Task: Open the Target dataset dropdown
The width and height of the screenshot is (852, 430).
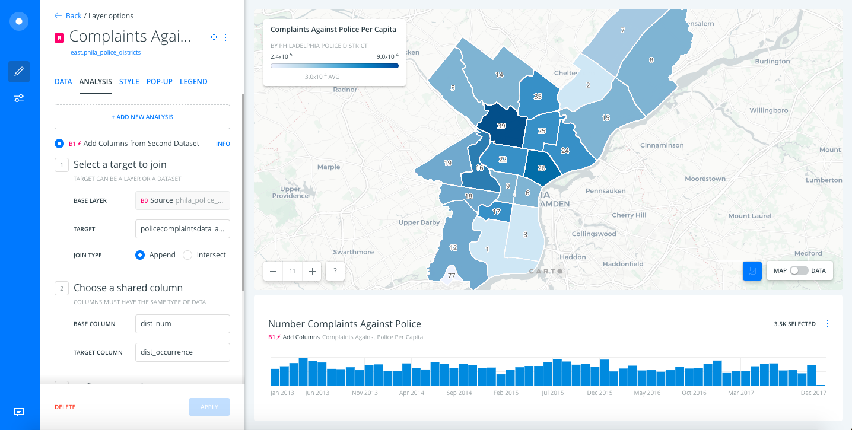Action: pyautogui.click(x=182, y=229)
